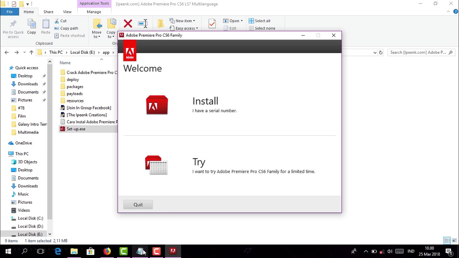This screenshot has width=459, height=258.
Task: Click the Quit button in installer
Action: pyautogui.click(x=138, y=205)
